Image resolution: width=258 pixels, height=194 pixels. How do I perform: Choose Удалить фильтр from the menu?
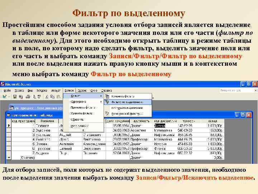[x=83, y=113]
